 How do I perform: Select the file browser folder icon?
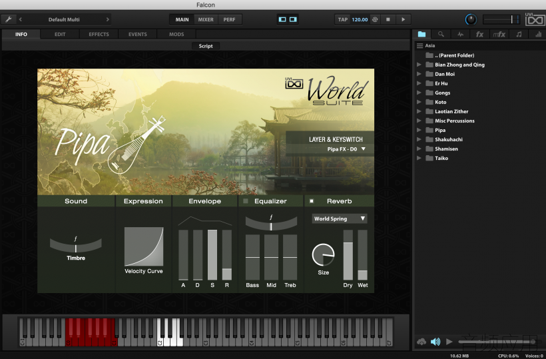coord(421,34)
